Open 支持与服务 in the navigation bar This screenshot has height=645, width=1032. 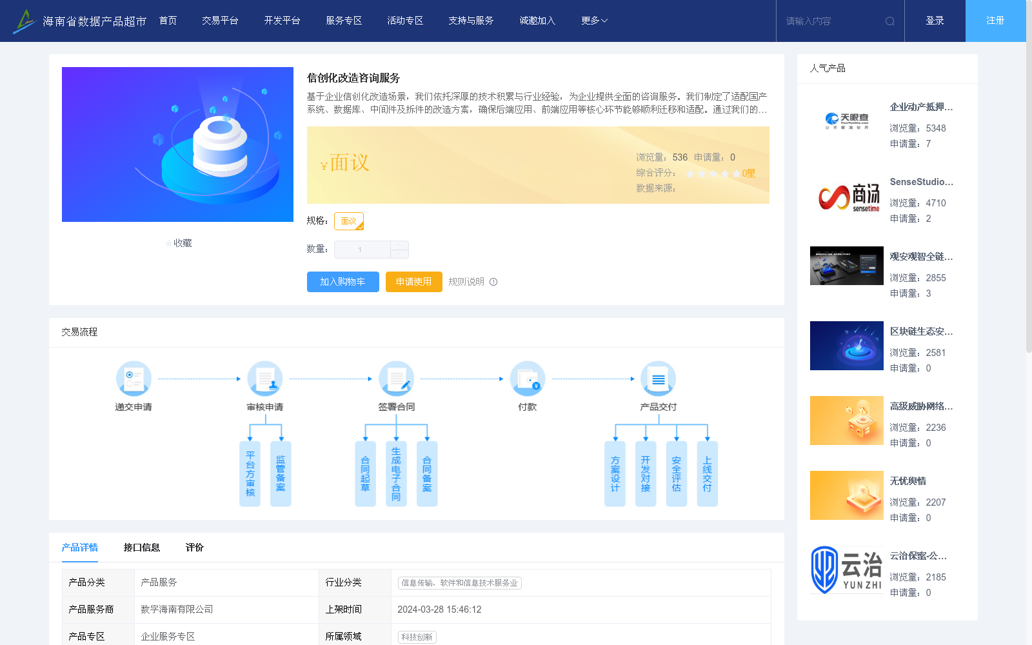[x=471, y=21]
